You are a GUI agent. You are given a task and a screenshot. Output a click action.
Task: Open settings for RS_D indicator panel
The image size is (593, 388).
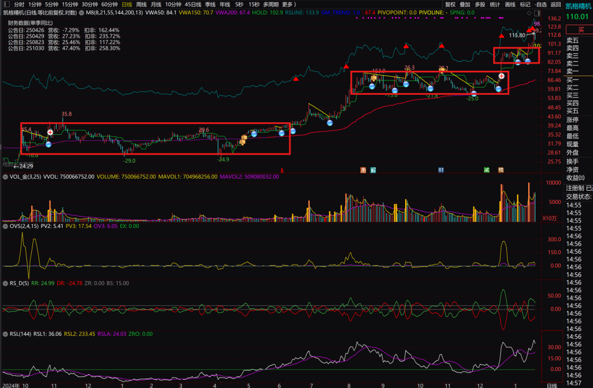(5, 283)
